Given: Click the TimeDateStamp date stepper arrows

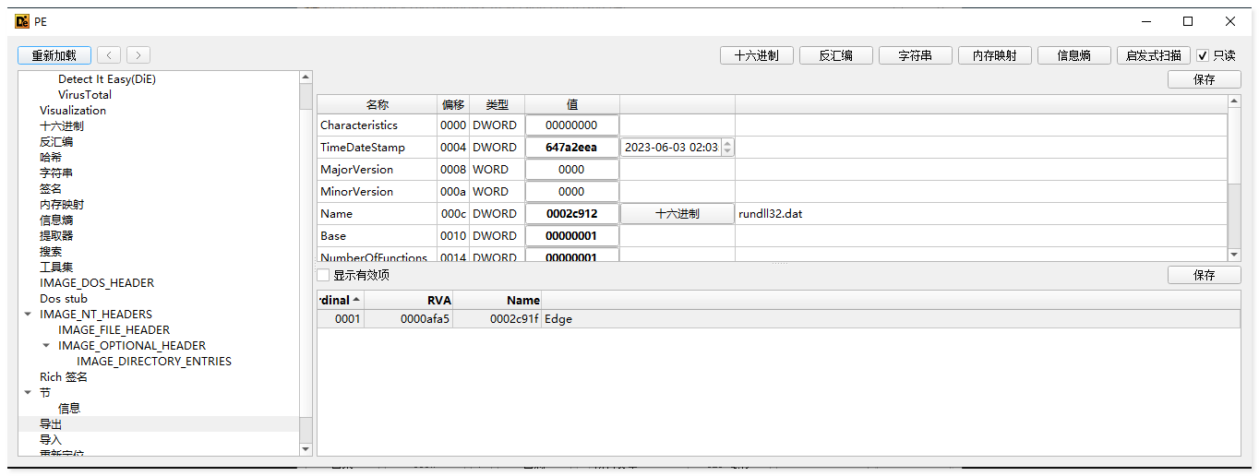Looking at the screenshot, I should [727, 148].
